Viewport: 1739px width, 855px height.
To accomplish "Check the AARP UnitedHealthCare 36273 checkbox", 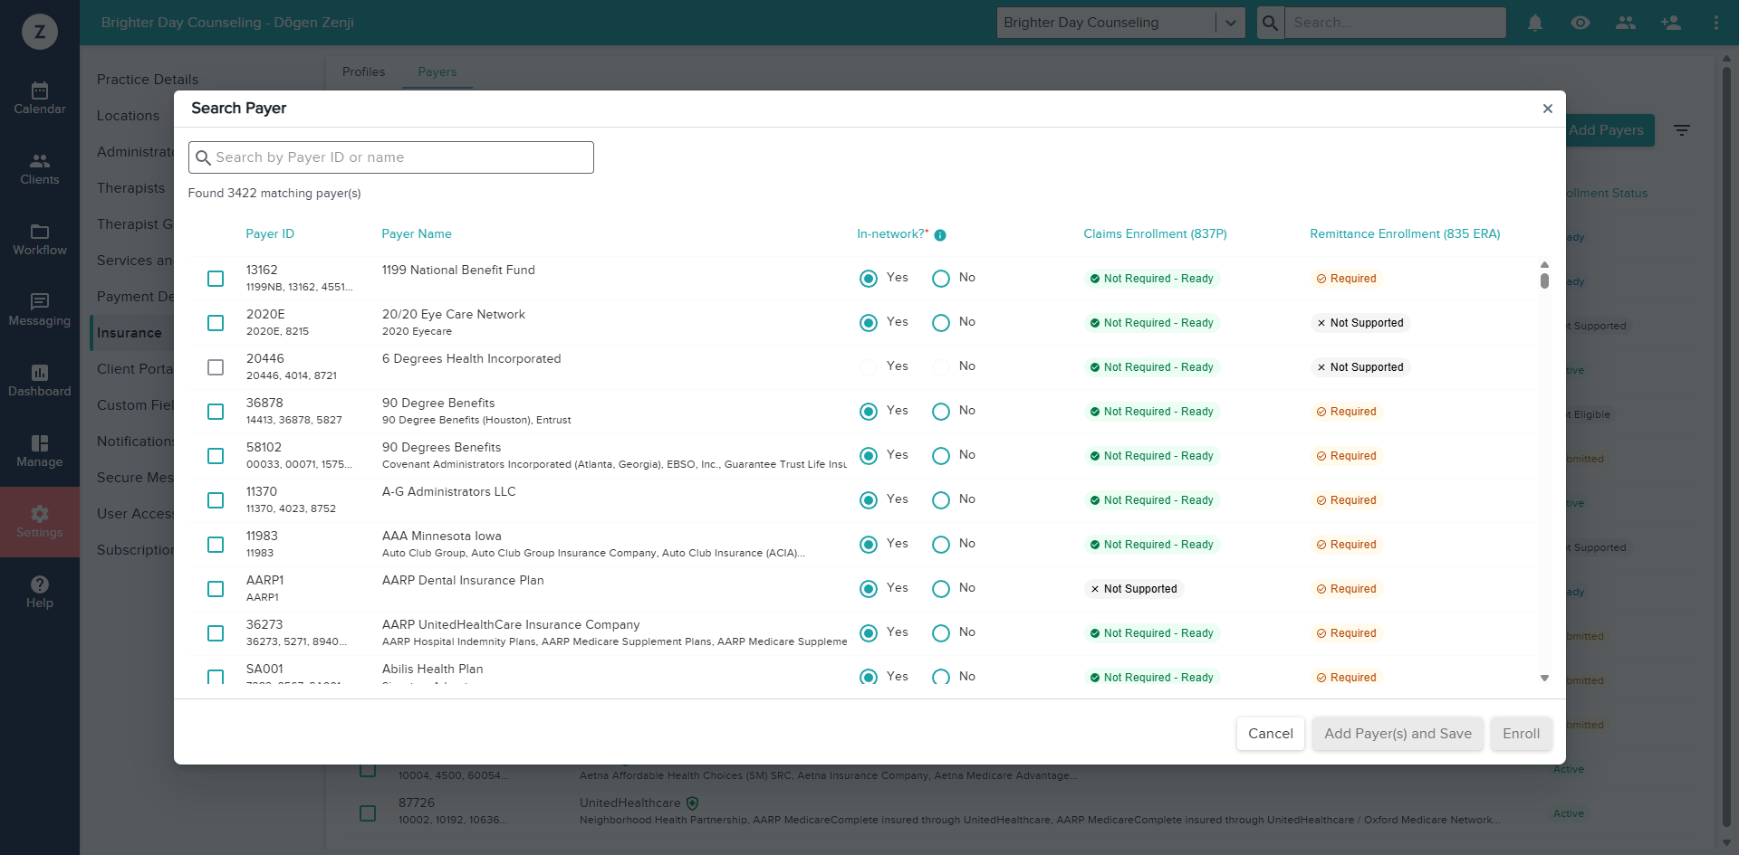I will click(216, 633).
